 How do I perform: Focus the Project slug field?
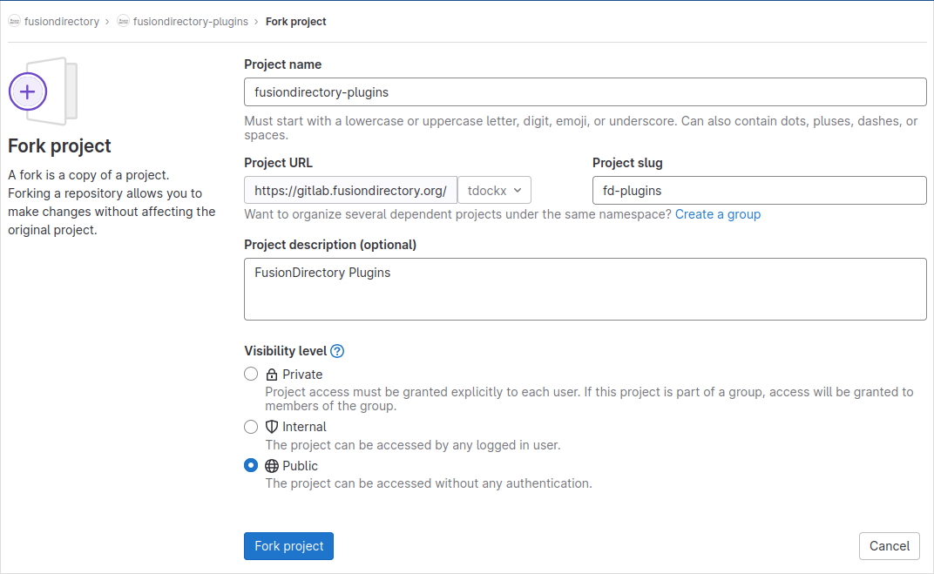(x=760, y=191)
